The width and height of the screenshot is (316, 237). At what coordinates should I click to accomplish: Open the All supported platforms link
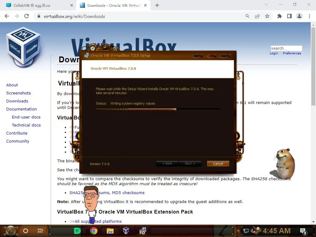[x=98, y=221]
